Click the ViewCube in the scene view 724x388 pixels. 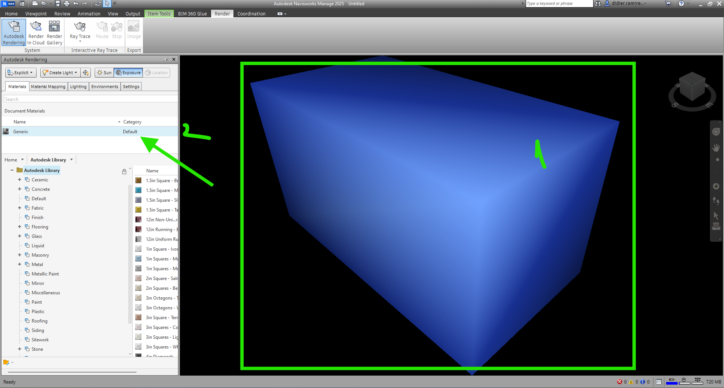coord(692,87)
